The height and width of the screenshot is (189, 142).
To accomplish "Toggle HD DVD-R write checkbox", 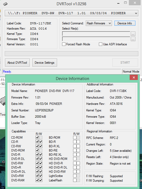I will [78, 163].
